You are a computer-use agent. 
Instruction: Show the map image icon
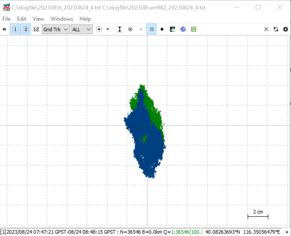click(172, 29)
